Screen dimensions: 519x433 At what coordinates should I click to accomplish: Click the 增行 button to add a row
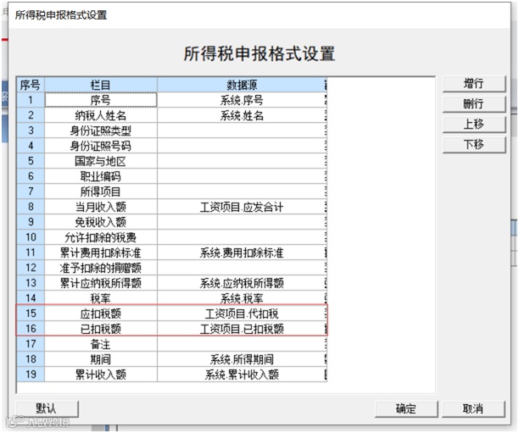[474, 84]
